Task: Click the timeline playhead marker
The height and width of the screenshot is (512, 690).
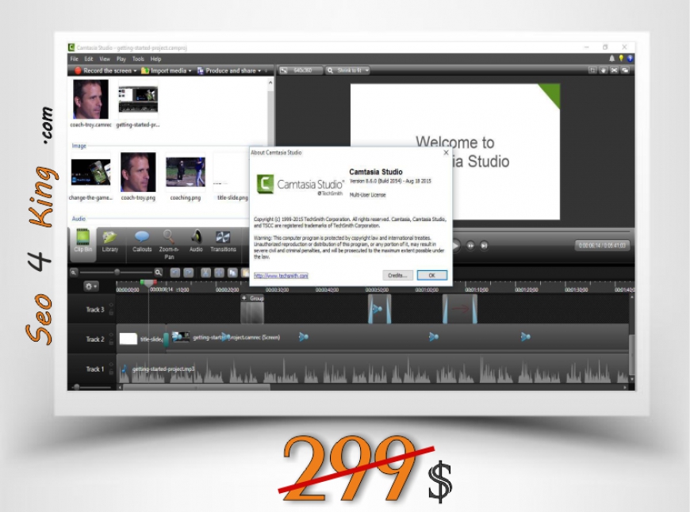Action: click(x=148, y=283)
